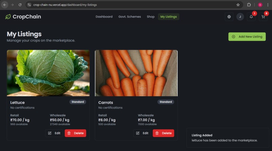Screen dimensions: 272x151
Task: Click the Listing Added notification toast
Action: click(x=228, y=138)
